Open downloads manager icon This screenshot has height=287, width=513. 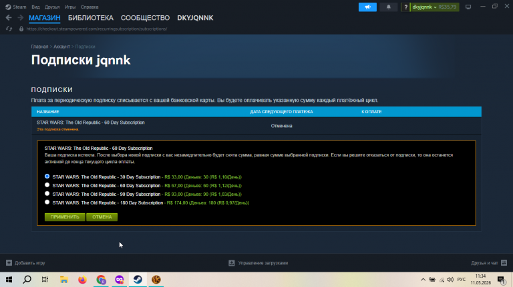[232, 263]
